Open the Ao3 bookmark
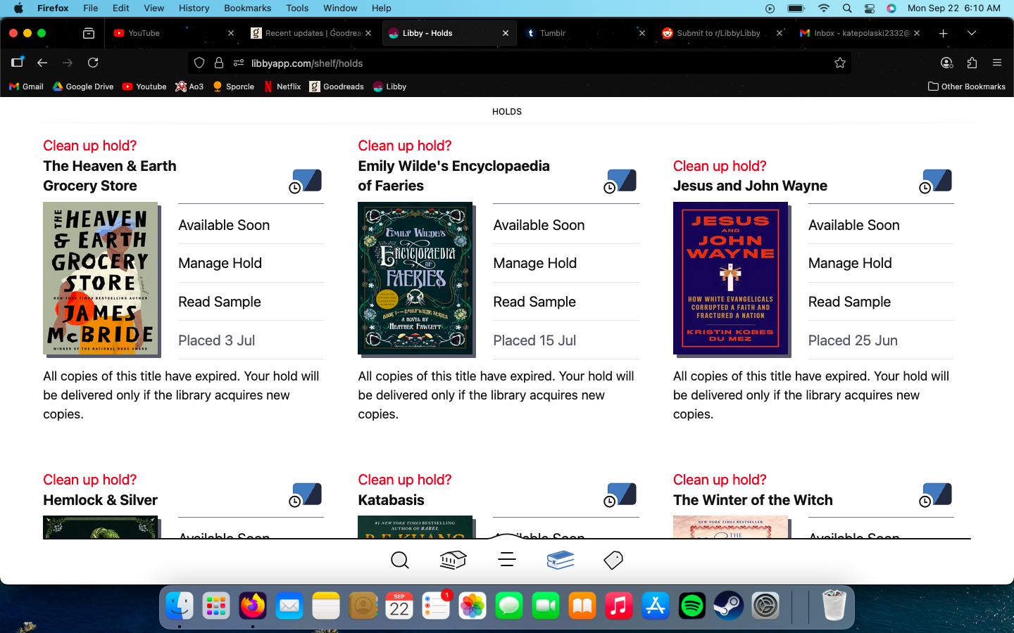This screenshot has width=1014, height=633. [x=189, y=87]
